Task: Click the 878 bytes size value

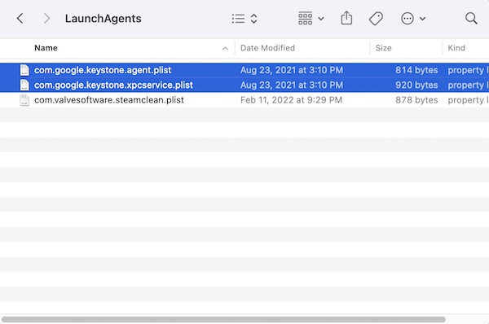Action: click(x=416, y=100)
